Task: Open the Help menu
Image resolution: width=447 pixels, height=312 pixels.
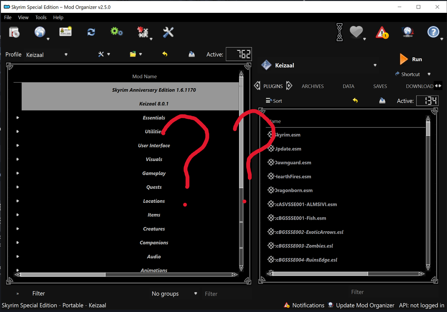Action: coord(58,18)
